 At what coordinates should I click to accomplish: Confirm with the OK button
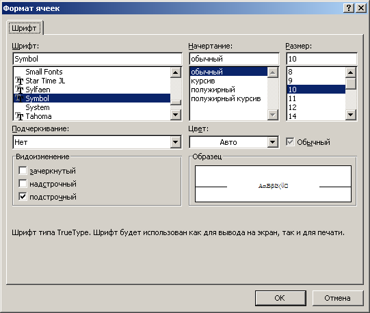280,298
